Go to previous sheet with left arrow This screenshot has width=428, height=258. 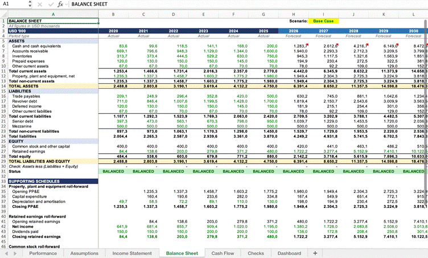pos(6,253)
